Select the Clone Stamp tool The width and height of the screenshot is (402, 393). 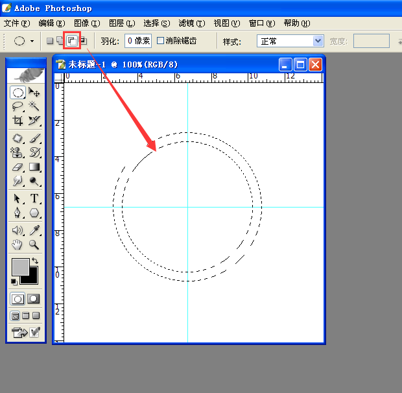(x=18, y=152)
